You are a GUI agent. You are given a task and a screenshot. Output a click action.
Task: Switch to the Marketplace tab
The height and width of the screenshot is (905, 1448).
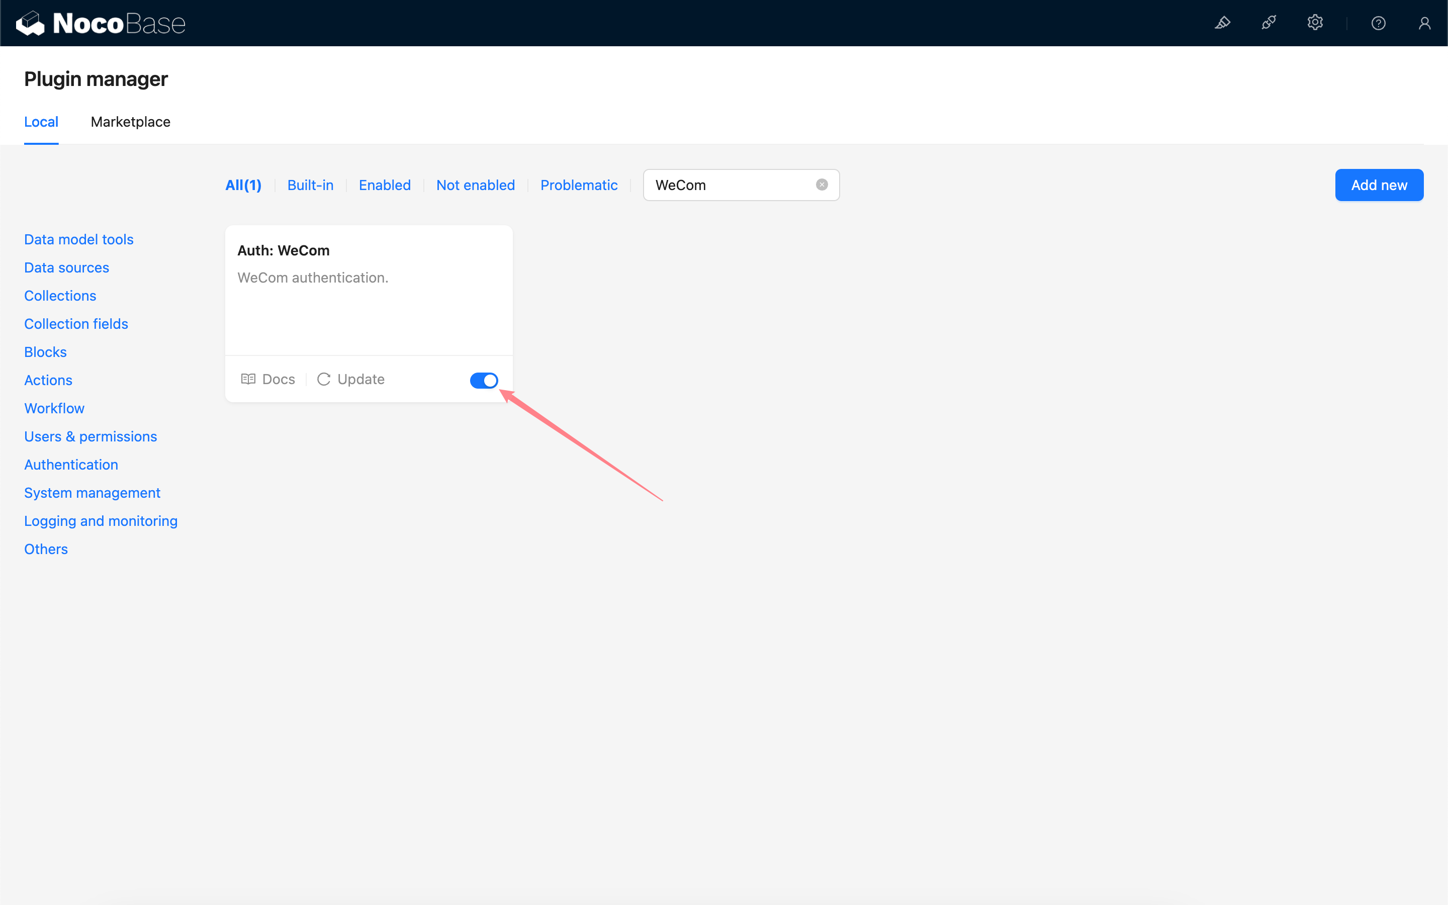tap(130, 122)
